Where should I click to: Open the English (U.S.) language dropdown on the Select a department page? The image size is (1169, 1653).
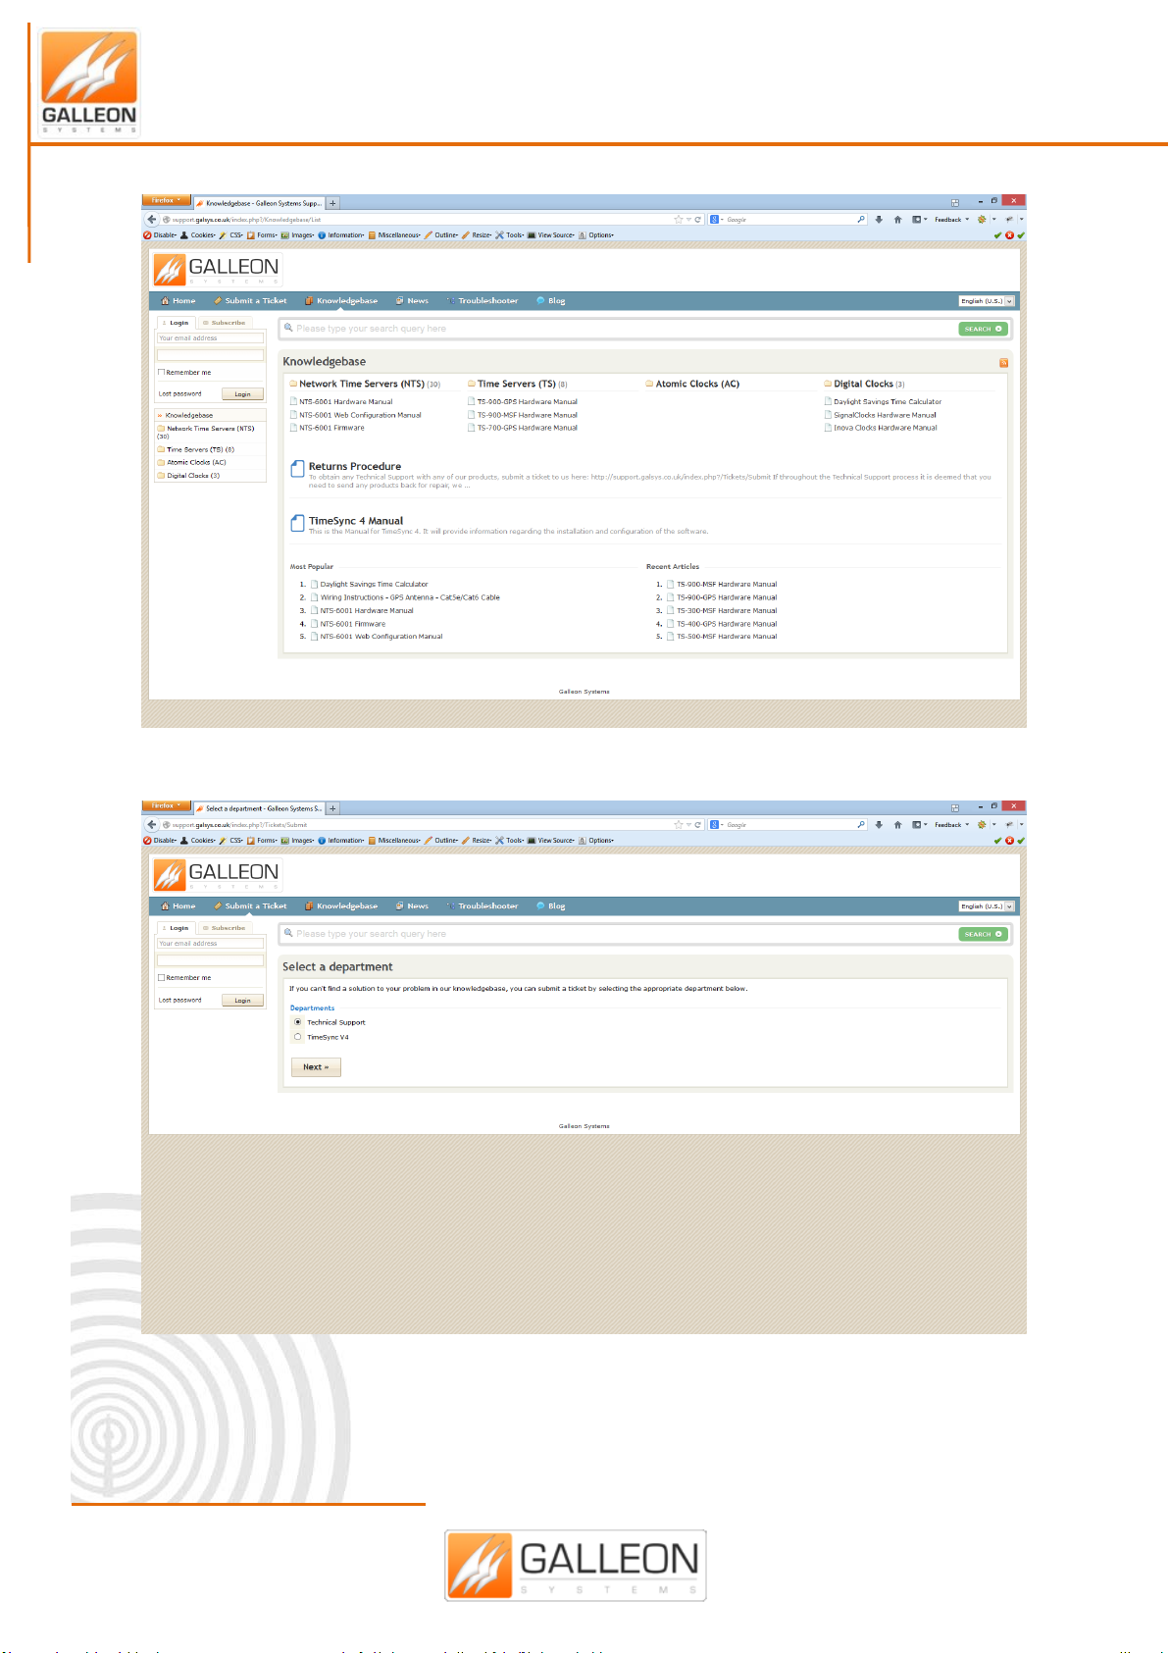[987, 906]
